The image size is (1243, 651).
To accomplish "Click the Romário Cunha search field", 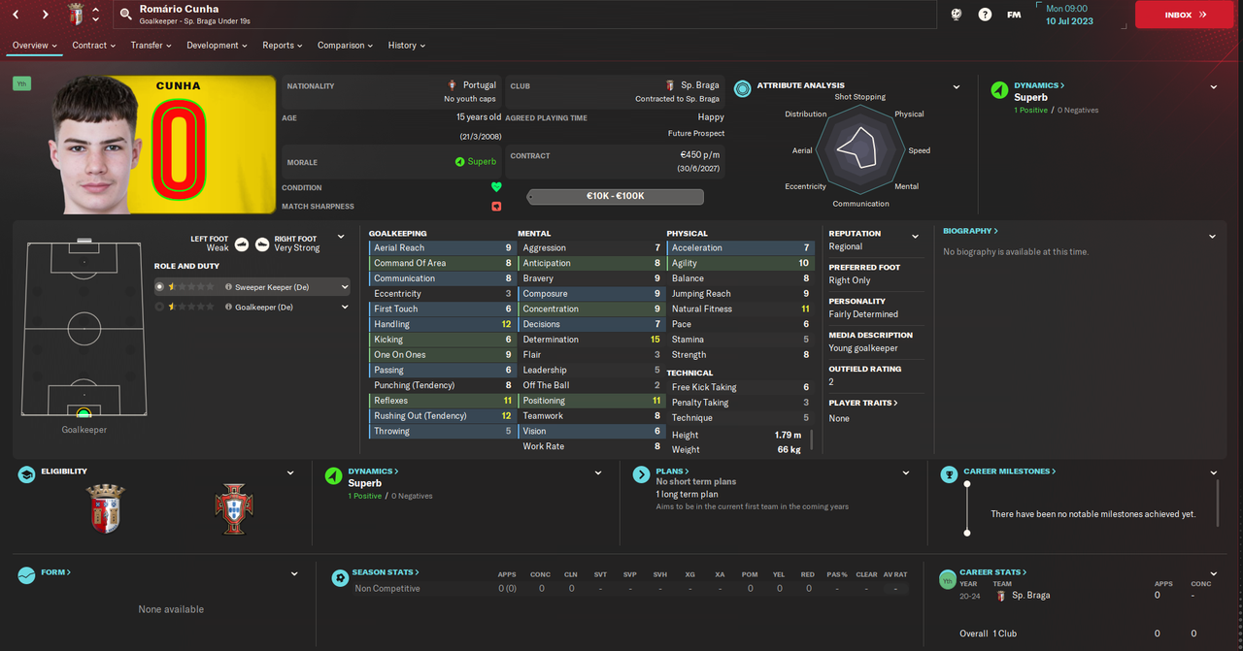I will click(x=524, y=15).
